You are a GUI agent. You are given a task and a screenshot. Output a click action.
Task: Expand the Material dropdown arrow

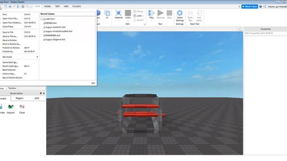click(118, 21)
